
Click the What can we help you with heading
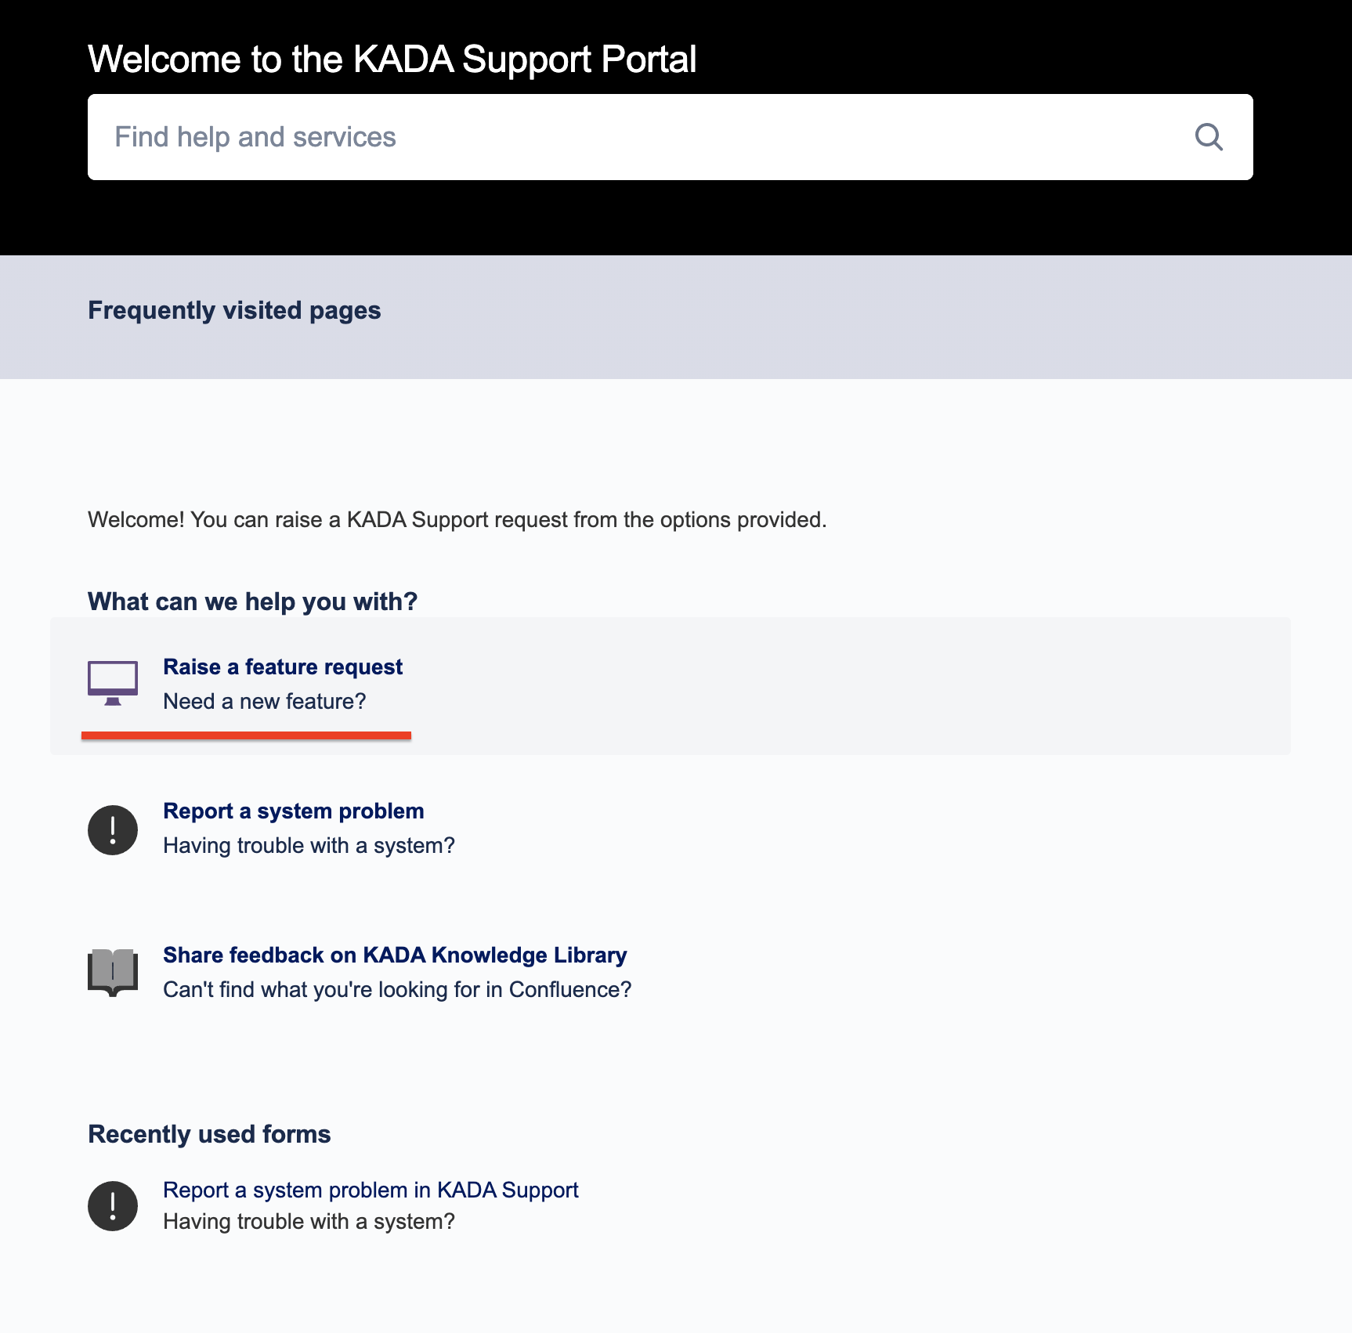[x=252, y=601]
